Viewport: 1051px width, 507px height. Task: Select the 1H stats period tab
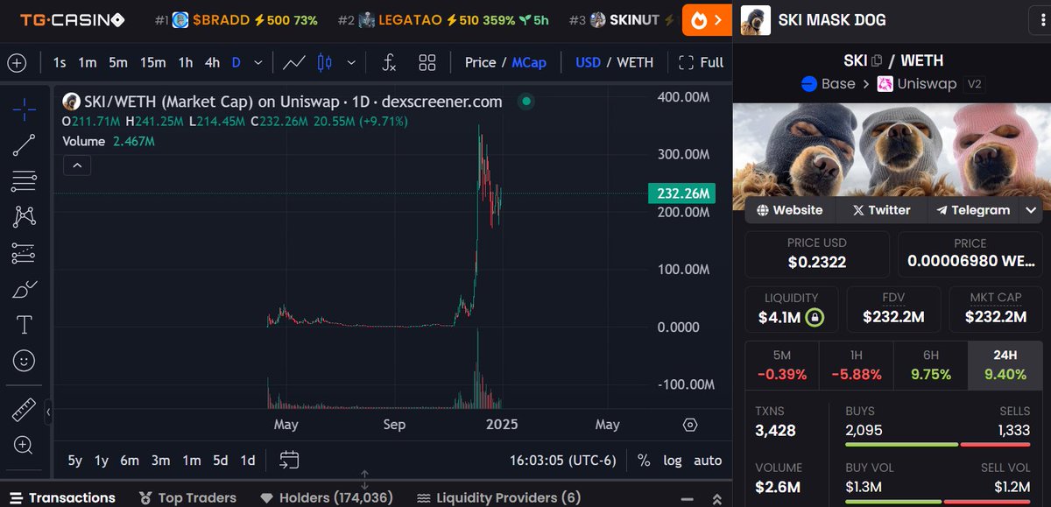click(x=856, y=365)
